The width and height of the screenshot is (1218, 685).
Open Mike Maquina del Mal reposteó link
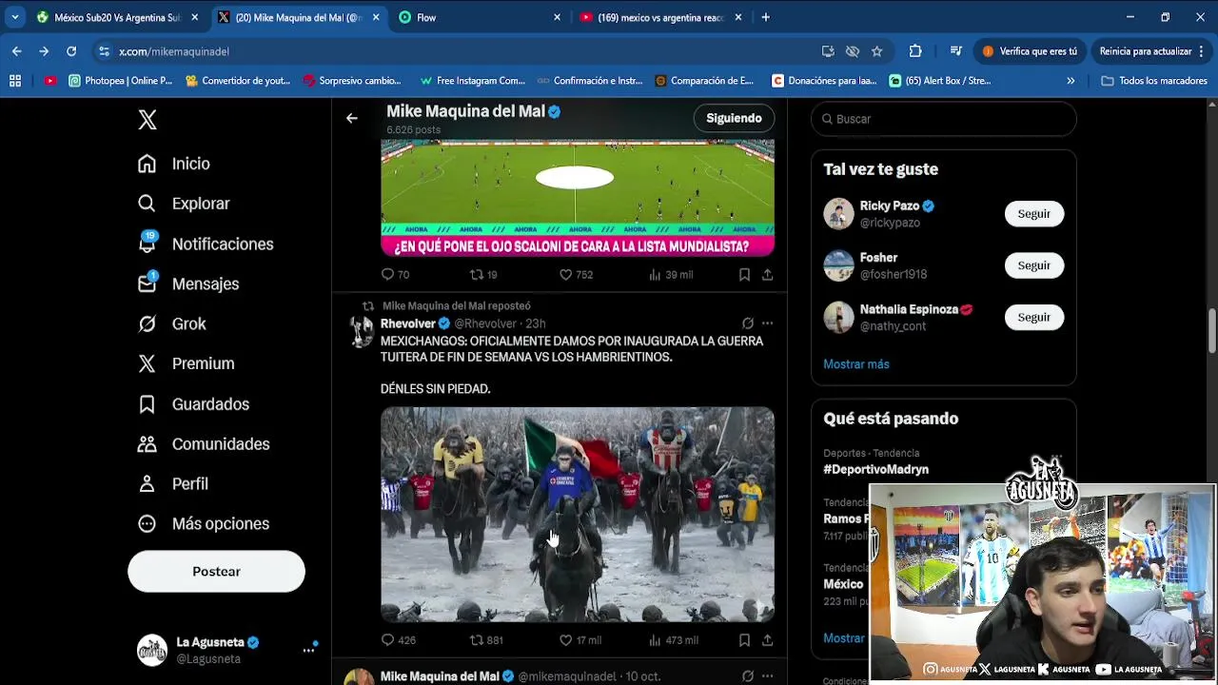click(x=457, y=305)
